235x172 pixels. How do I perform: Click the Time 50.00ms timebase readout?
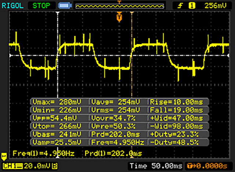coord(156,166)
